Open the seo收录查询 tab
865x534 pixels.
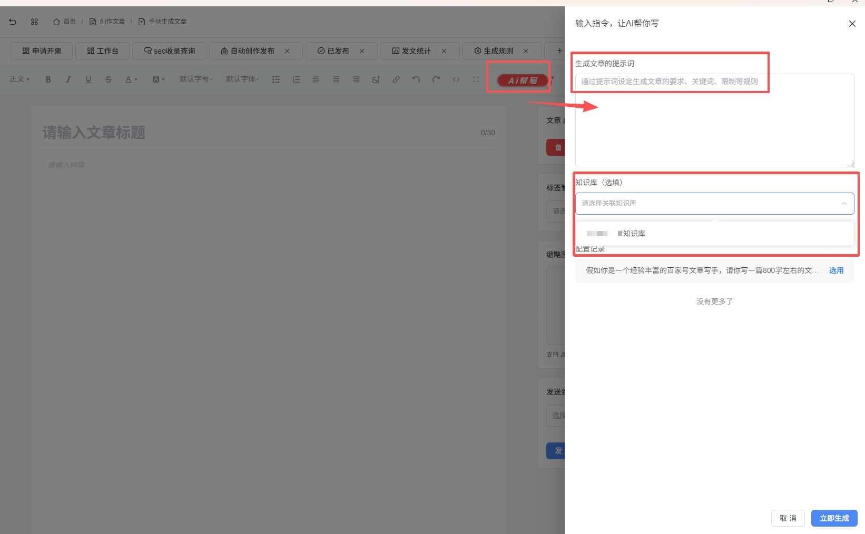[x=169, y=51]
